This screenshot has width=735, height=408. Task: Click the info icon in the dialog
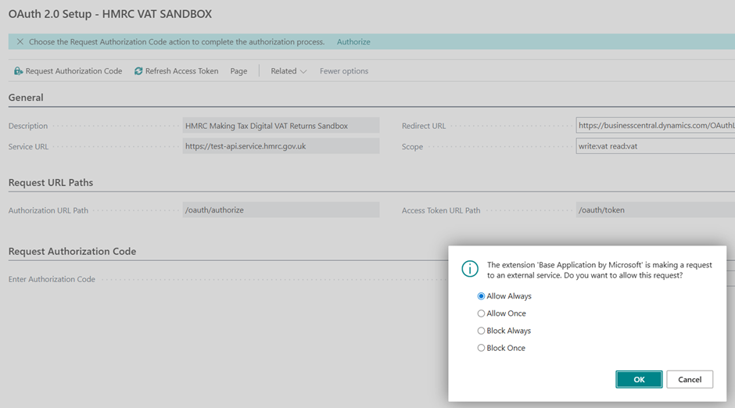click(470, 269)
